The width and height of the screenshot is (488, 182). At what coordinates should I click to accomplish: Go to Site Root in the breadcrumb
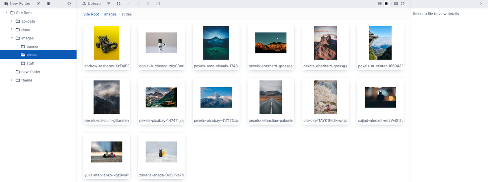[91, 14]
